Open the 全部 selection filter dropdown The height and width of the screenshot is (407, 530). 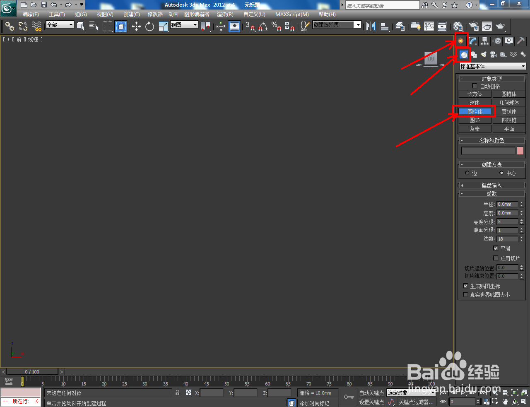pos(60,25)
